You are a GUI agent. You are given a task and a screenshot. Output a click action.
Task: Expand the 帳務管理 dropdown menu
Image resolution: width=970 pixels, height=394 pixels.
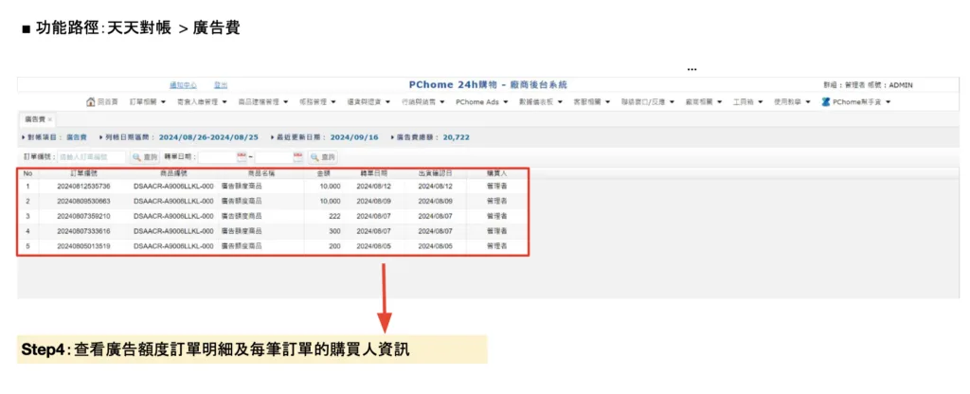(x=314, y=101)
